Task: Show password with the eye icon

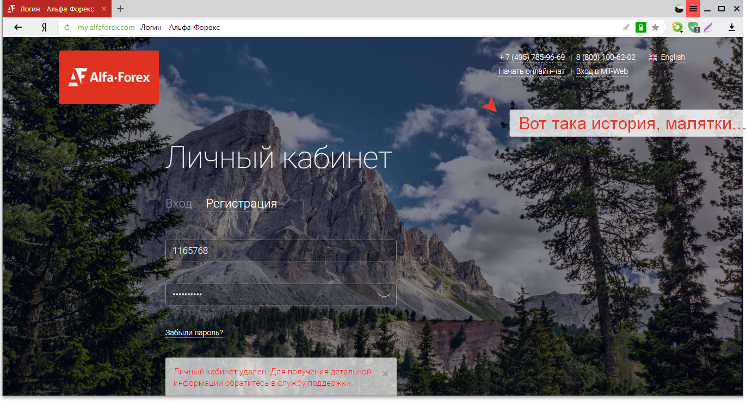Action: (x=384, y=295)
